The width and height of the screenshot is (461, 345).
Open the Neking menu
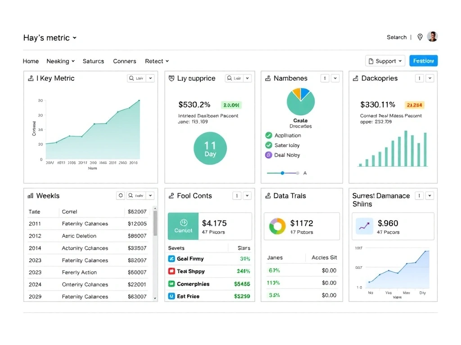point(60,61)
